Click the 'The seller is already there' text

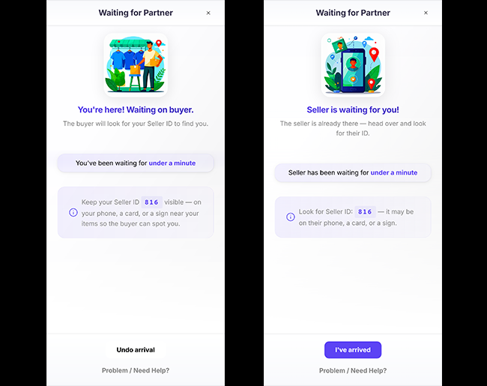(353, 128)
